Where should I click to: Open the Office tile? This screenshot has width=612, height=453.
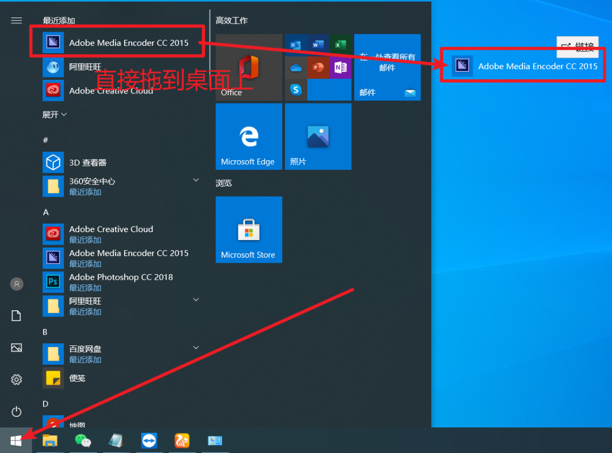(249, 67)
